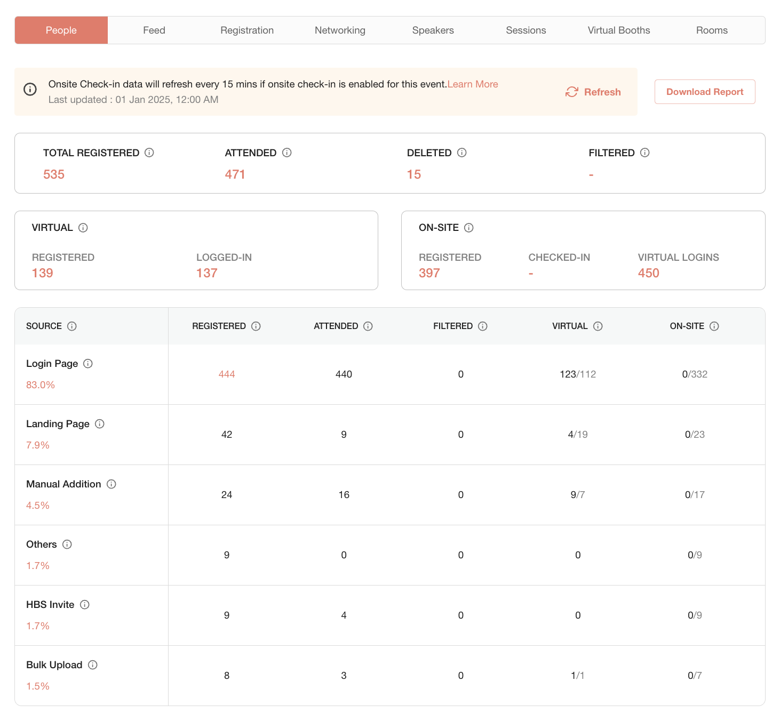Click Manual Addition registered value 24
Image resolution: width=780 pixels, height=721 pixels.
227,495
